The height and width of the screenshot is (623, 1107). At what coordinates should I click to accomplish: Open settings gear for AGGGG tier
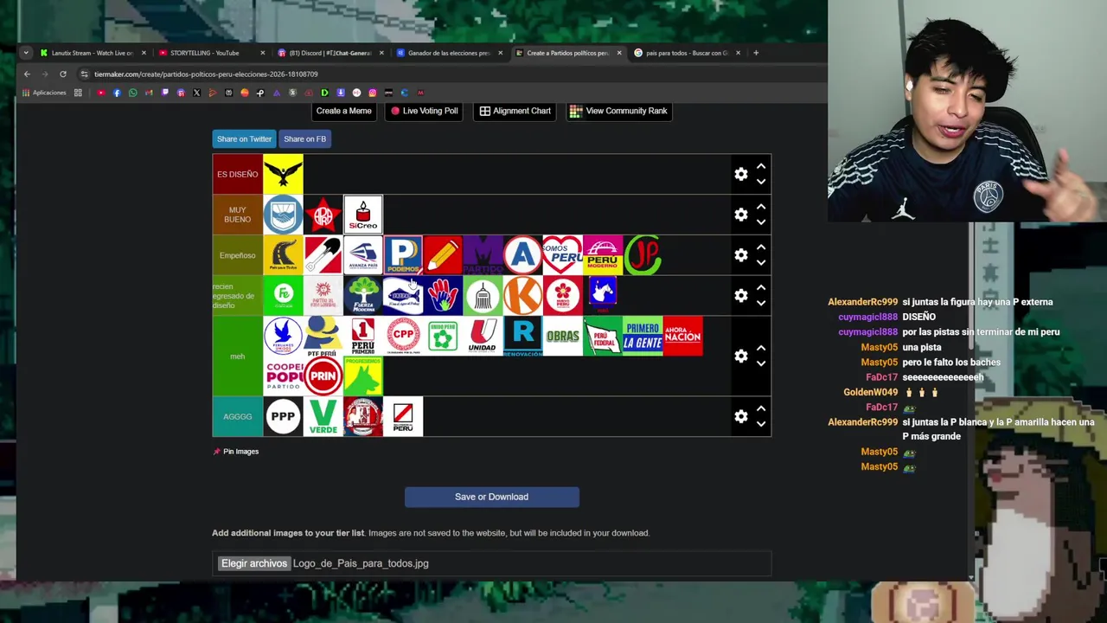[x=741, y=416]
